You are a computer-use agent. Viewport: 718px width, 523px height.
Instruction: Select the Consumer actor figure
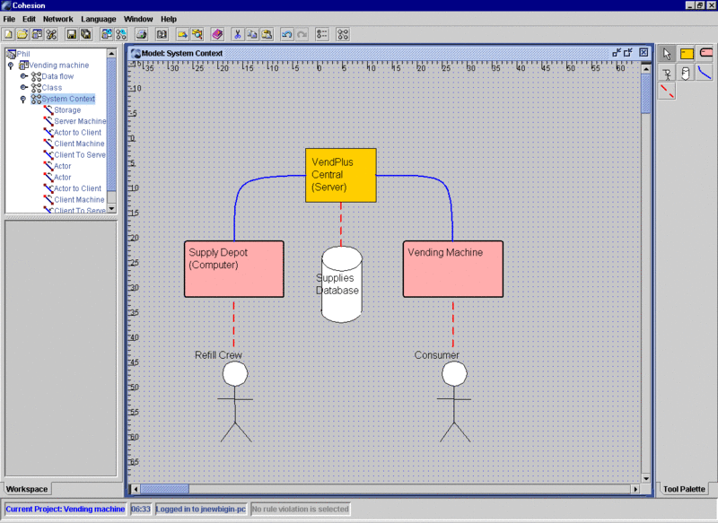[454, 402]
